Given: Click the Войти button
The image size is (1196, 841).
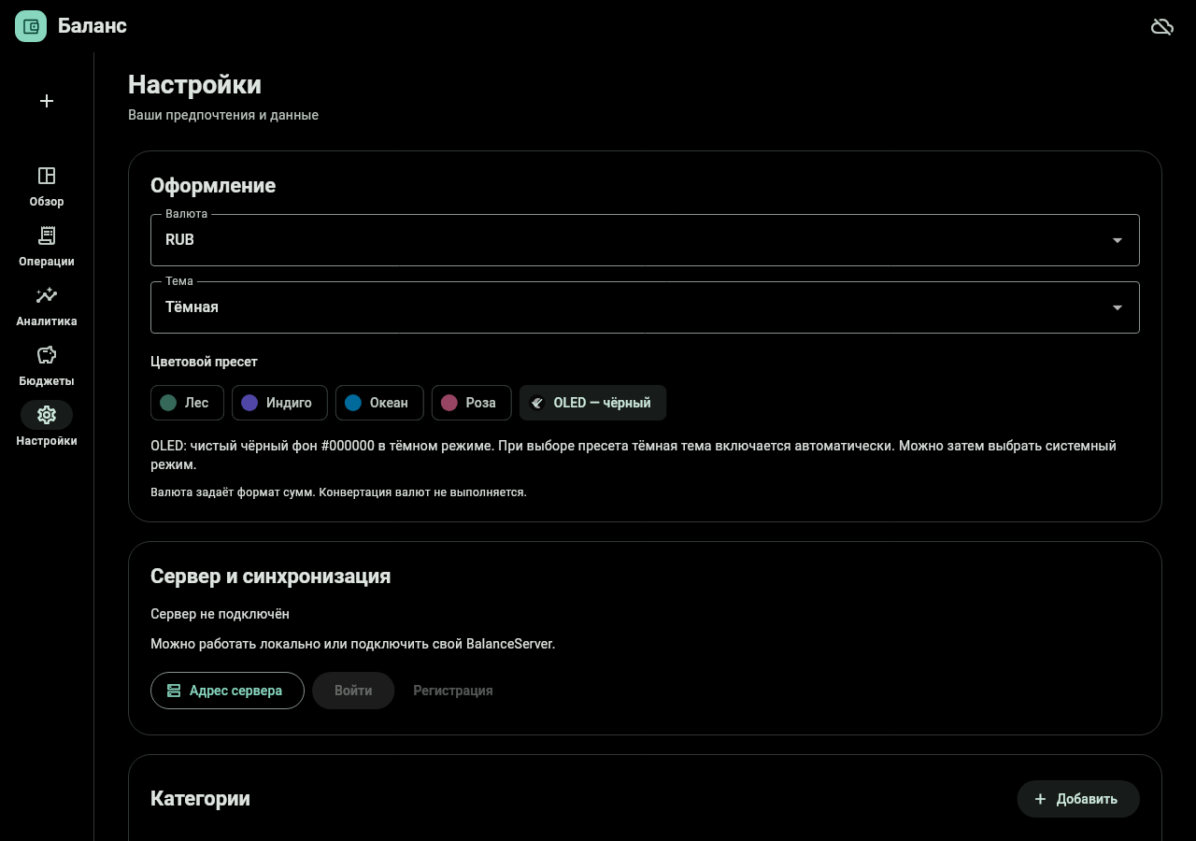Looking at the screenshot, I should point(353,691).
